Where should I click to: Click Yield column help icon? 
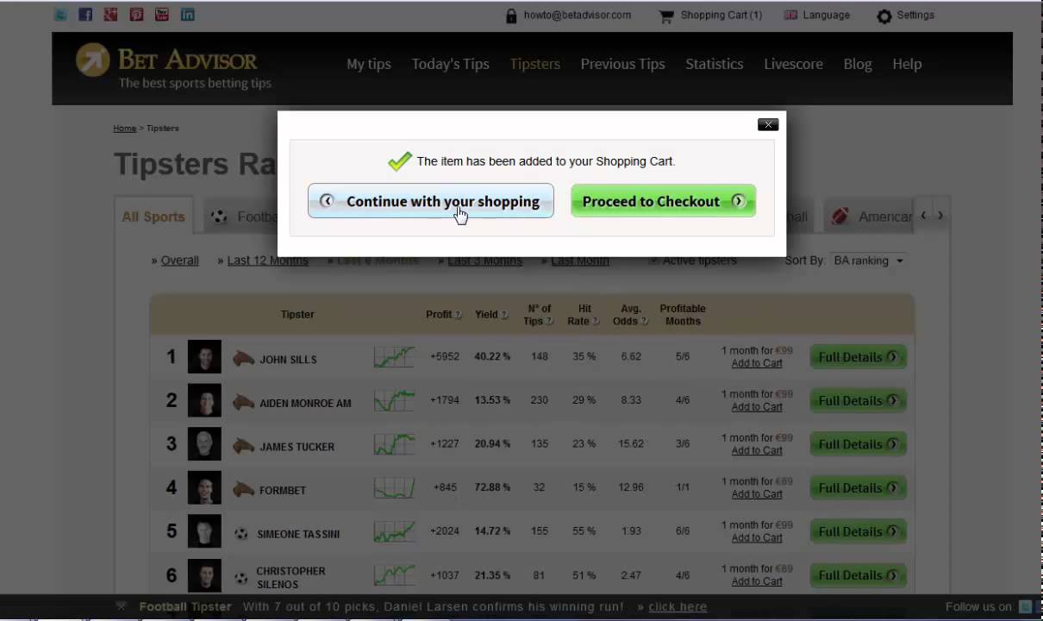(x=504, y=315)
